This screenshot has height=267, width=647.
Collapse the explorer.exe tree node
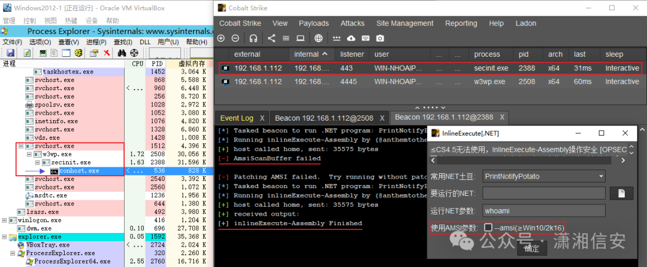[x=4, y=237]
